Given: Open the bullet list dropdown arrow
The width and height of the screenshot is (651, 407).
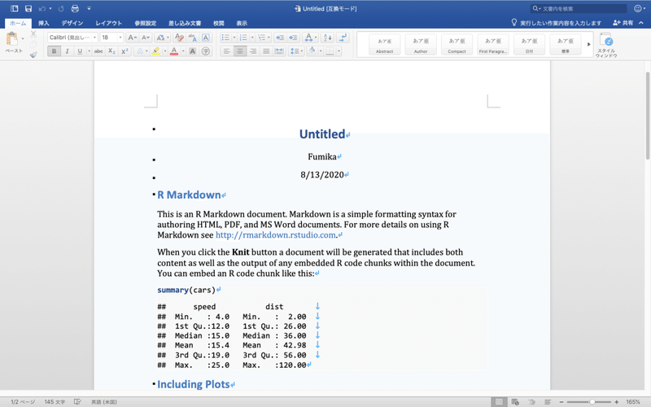Looking at the screenshot, I should point(234,37).
